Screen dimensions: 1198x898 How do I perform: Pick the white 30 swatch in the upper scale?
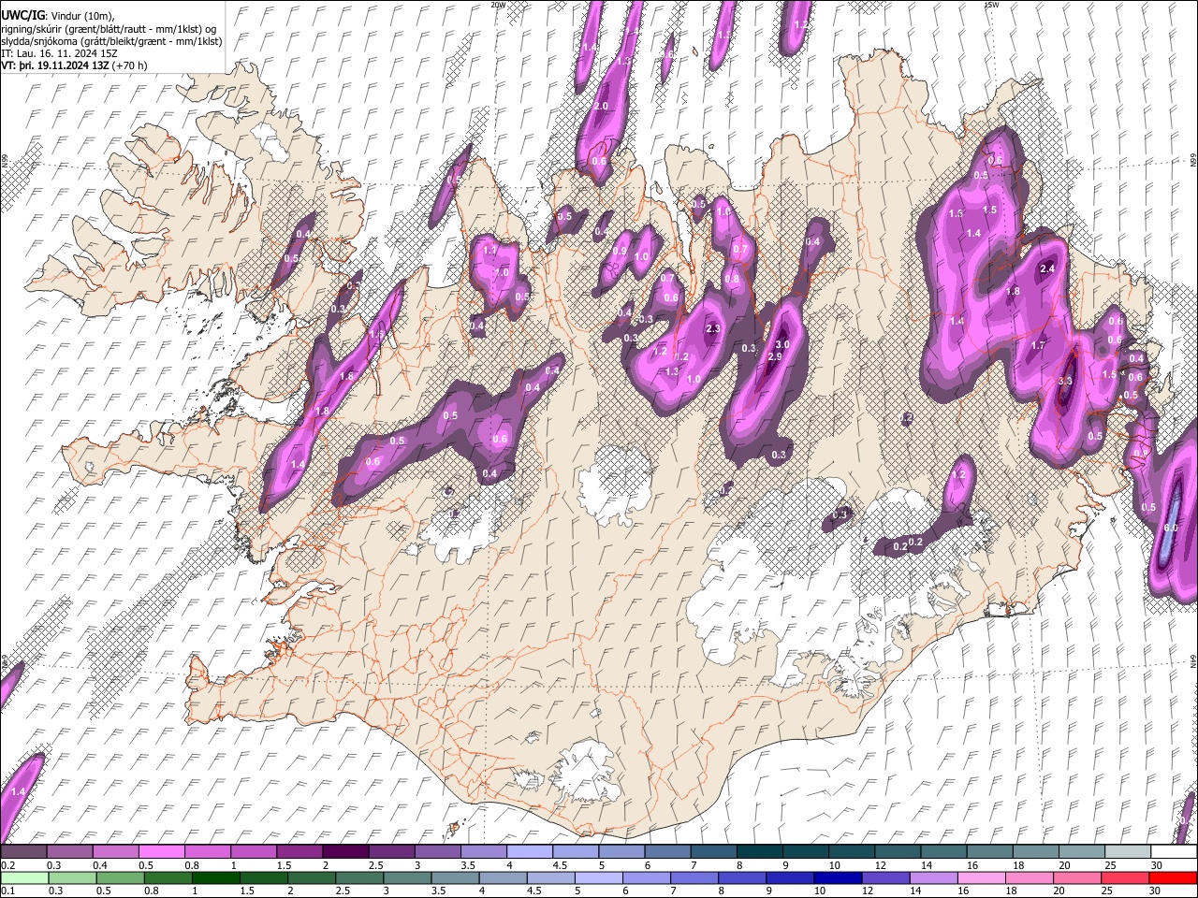click(x=1172, y=852)
